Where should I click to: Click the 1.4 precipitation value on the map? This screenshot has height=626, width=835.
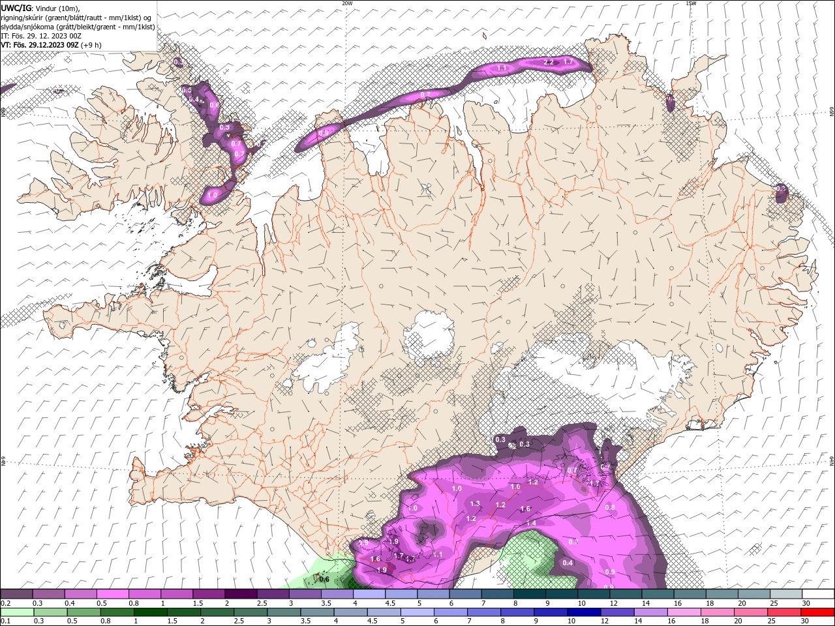coord(531,523)
